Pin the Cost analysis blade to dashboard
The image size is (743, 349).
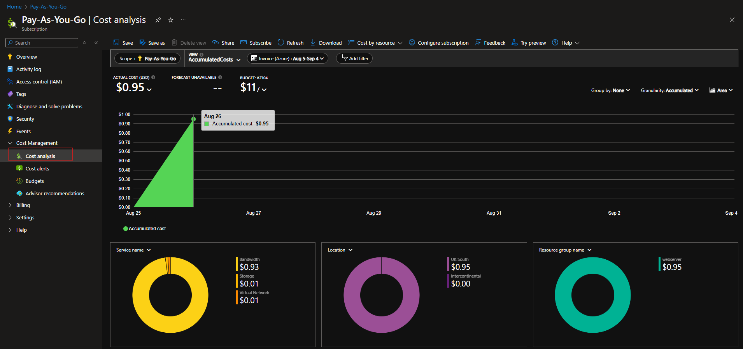click(x=158, y=20)
